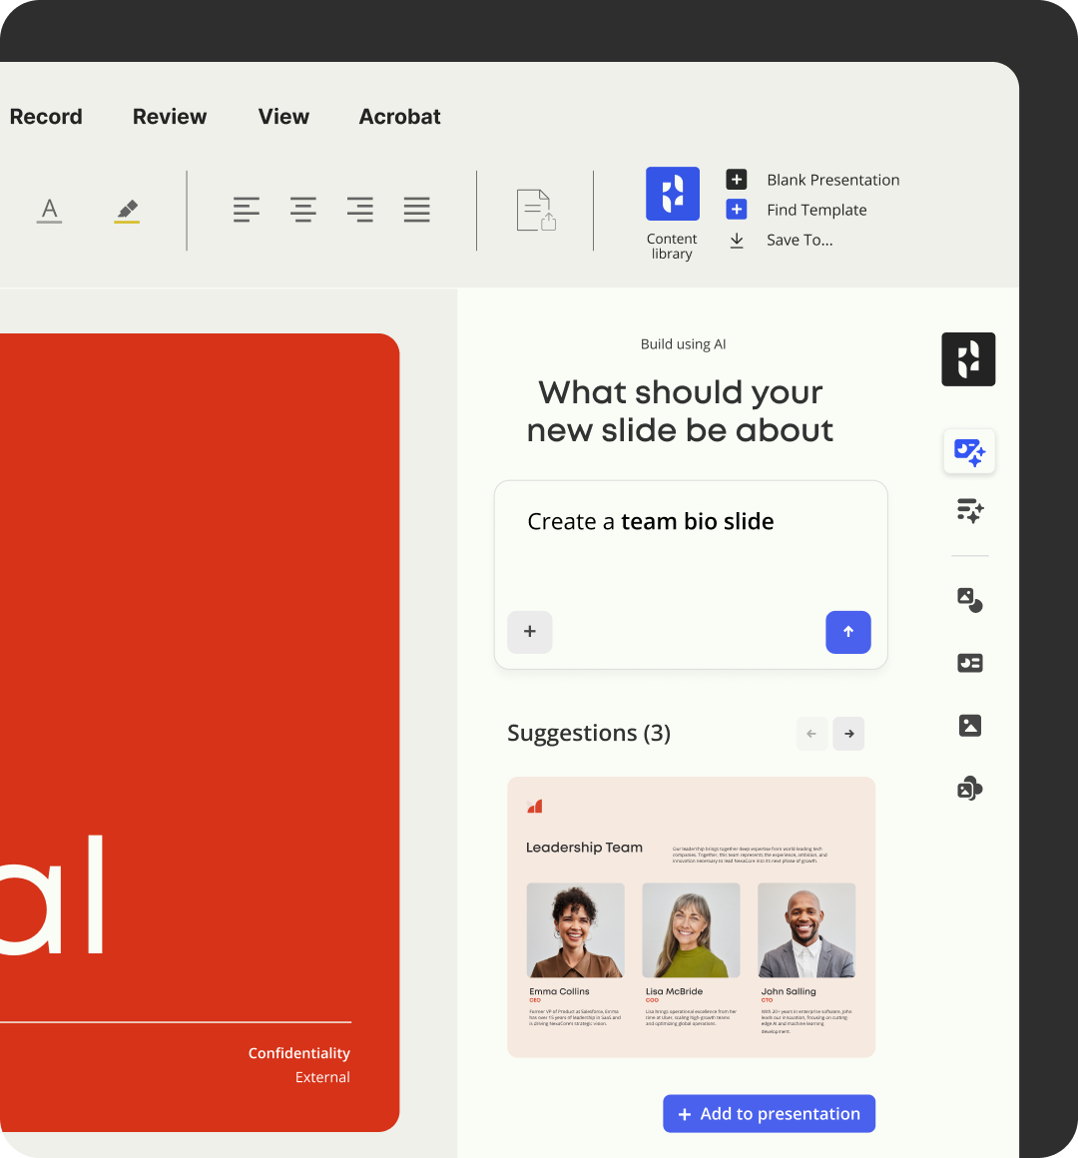Click Save To download option
Image resolution: width=1078 pixels, height=1158 pixels.
(x=799, y=240)
